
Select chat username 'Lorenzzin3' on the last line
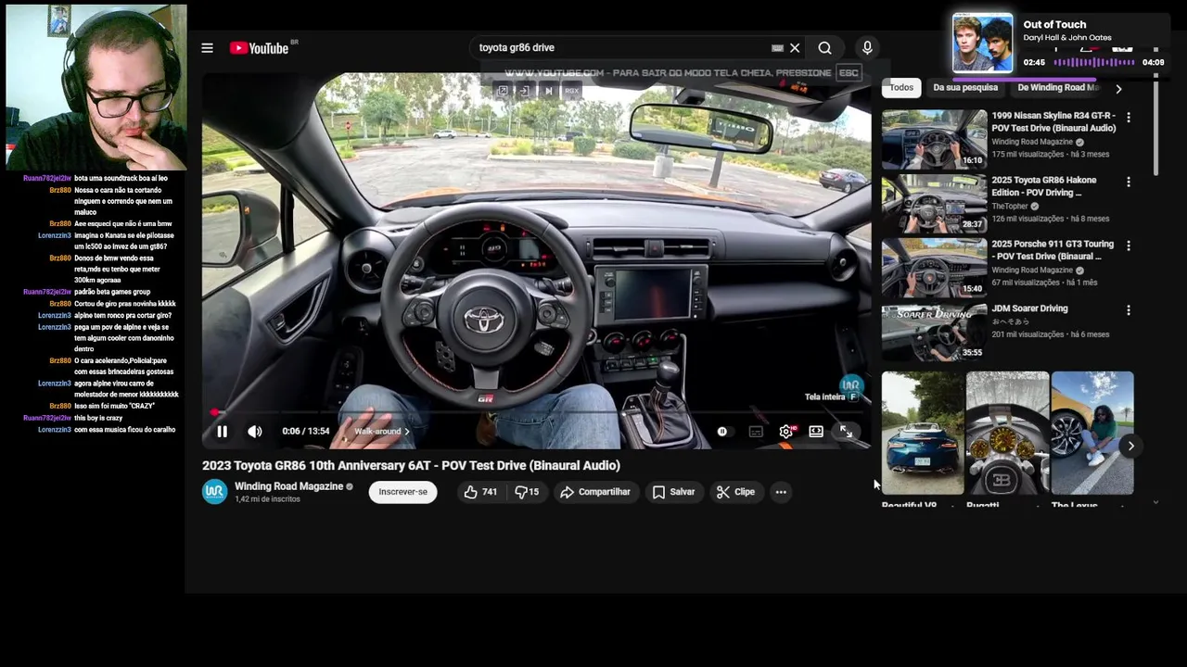click(55, 430)
